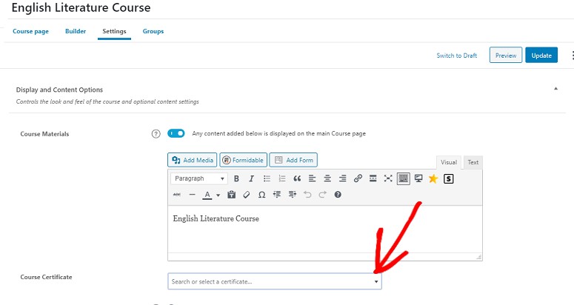Open the Course page tab

pos(31,31)
